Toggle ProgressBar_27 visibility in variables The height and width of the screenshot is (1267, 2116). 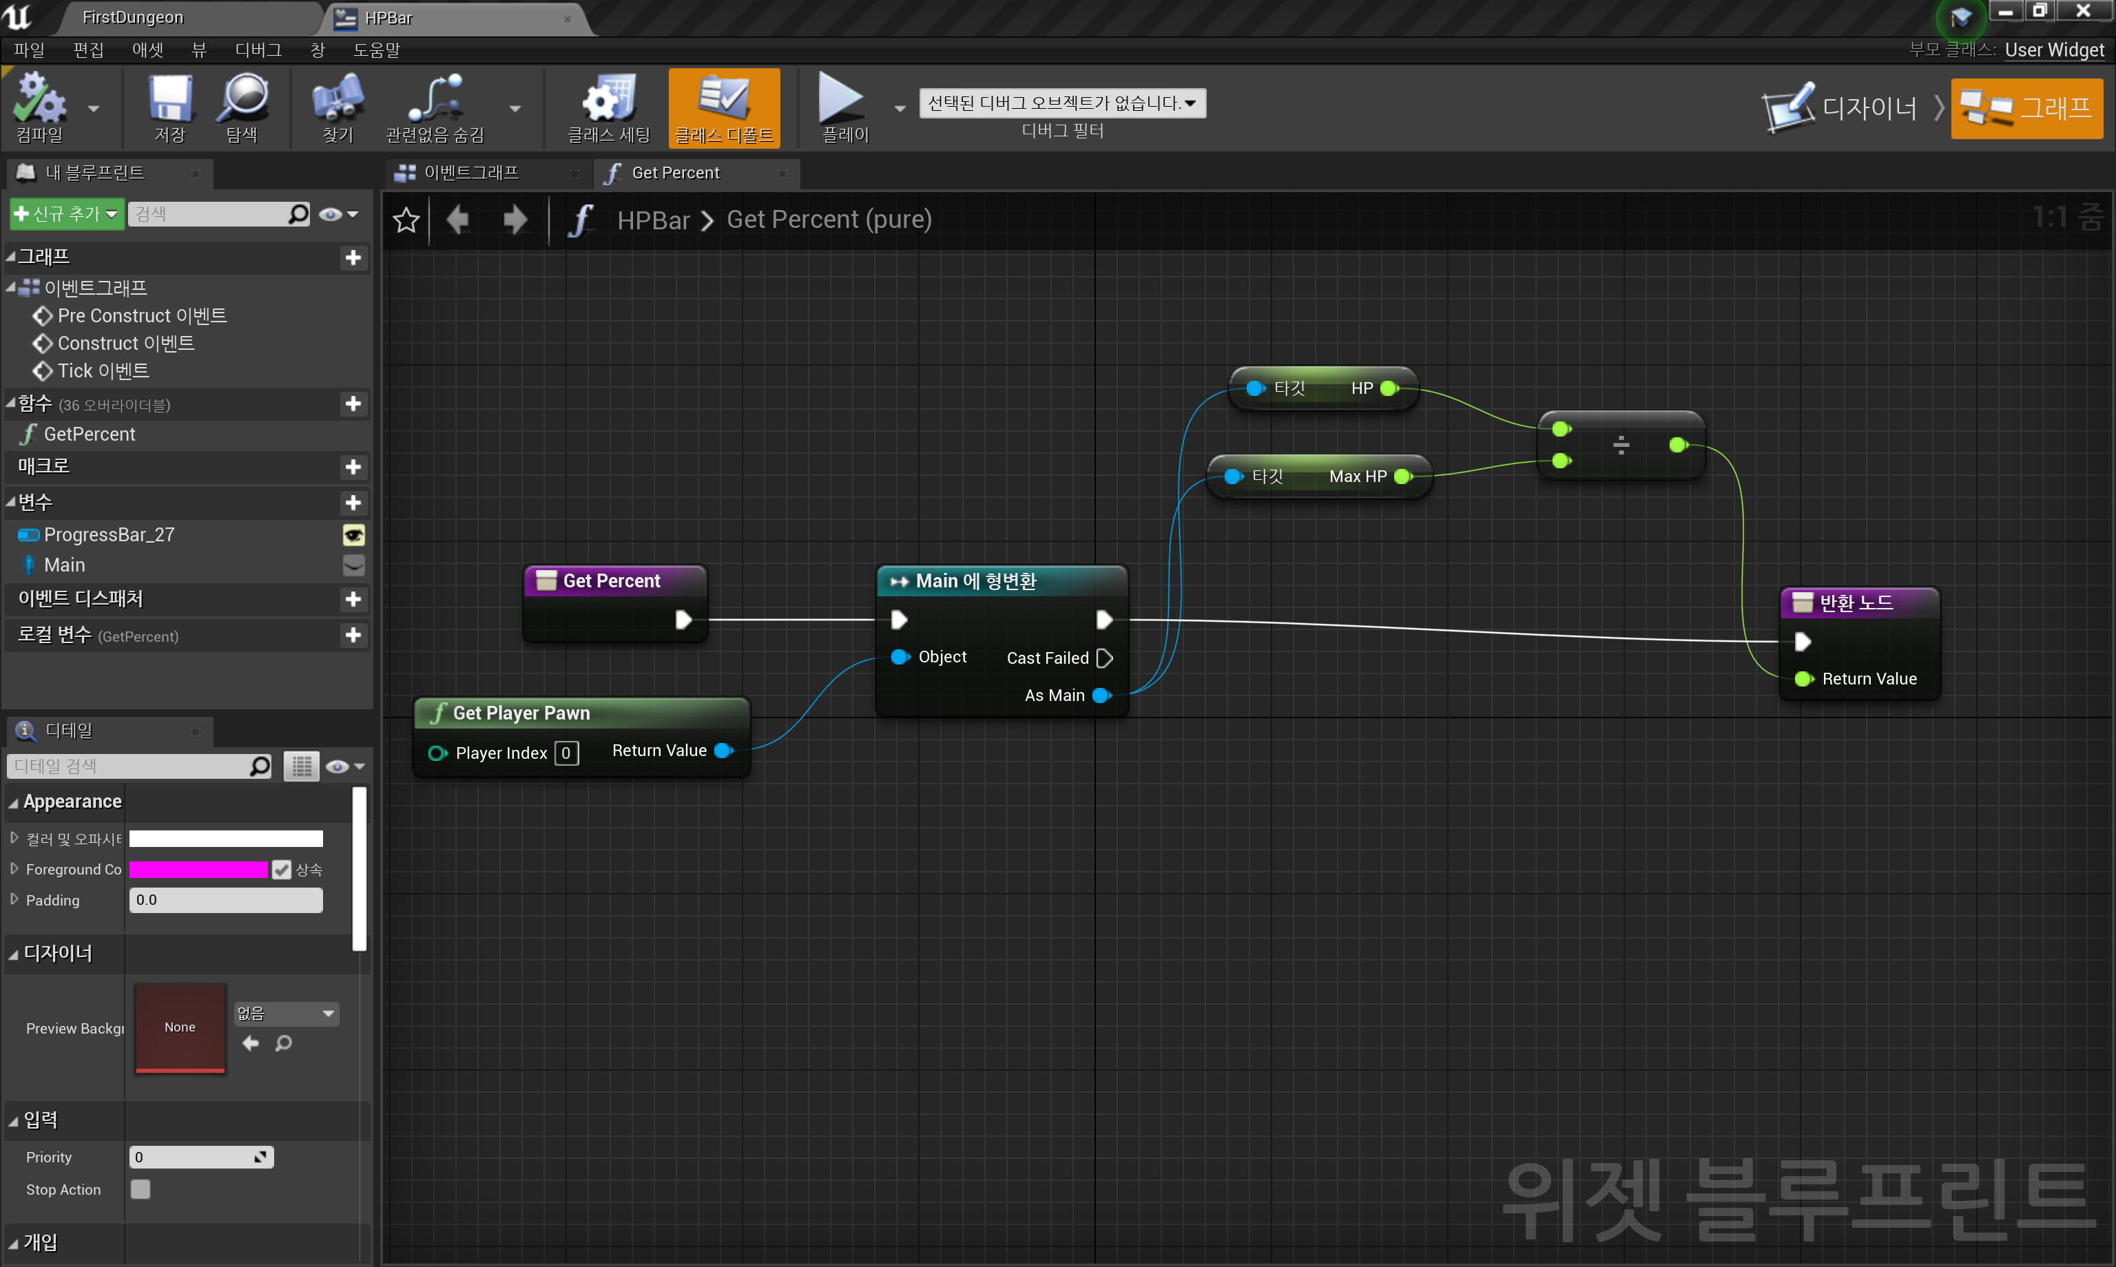[353, 534]
